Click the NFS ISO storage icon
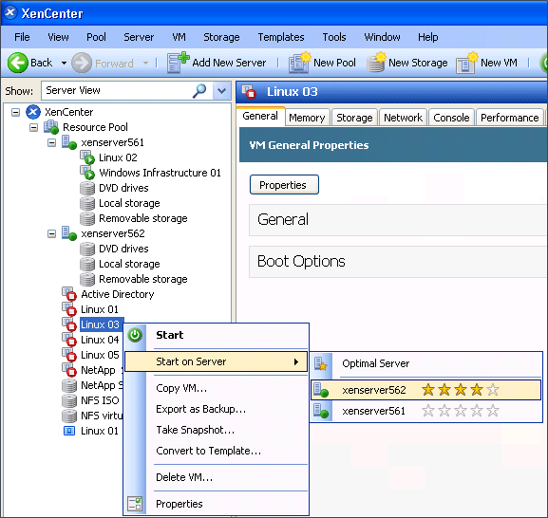This screenshot has width=548, height=518. click(x=69, y=400)
